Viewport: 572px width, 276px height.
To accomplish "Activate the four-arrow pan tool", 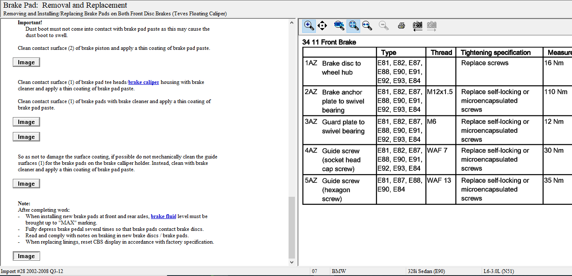I will [x=322, y=26].
